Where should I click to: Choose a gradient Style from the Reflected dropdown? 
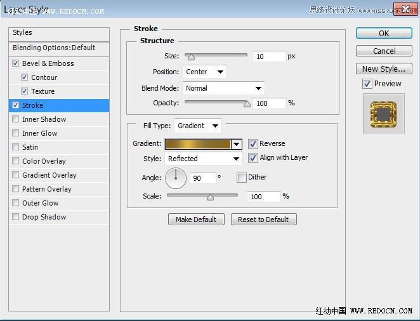[203, 159]
